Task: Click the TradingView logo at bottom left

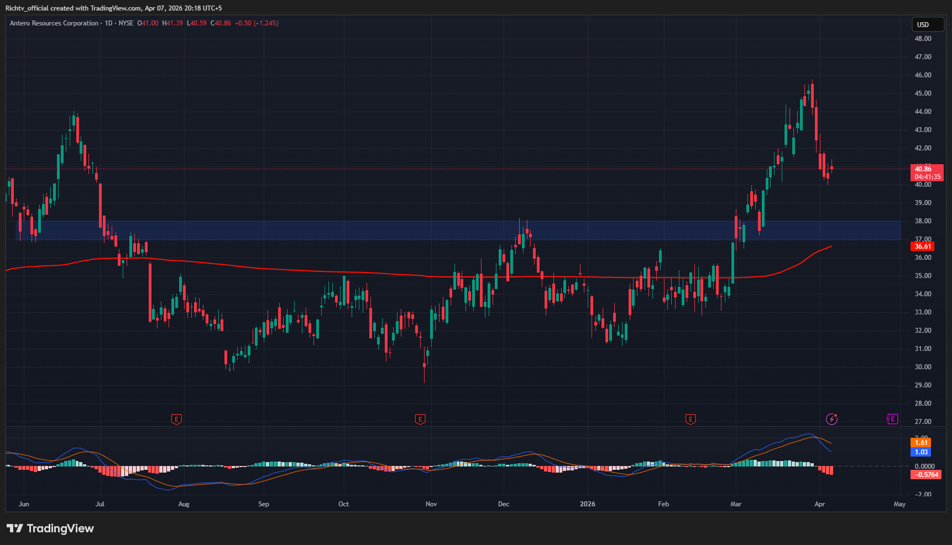Action: click(50, 528)
